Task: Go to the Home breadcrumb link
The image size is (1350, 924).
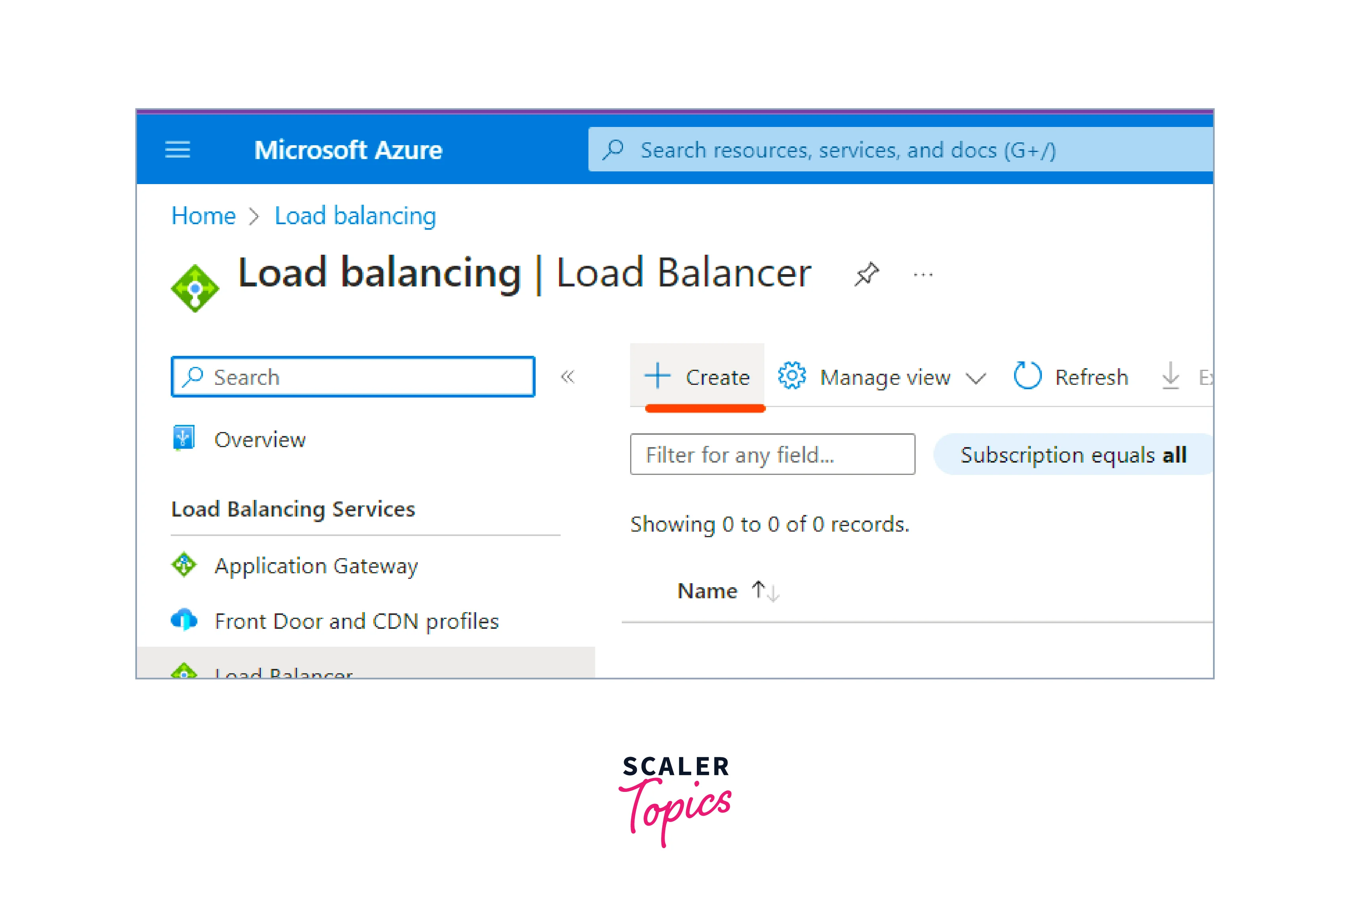Action: click(x=203, y=216)
